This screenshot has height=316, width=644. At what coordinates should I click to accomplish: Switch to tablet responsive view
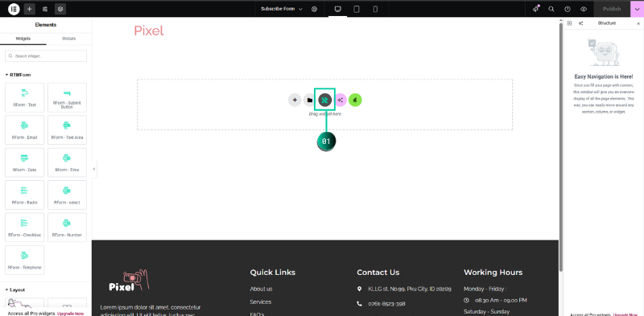[x=357, y=9]
